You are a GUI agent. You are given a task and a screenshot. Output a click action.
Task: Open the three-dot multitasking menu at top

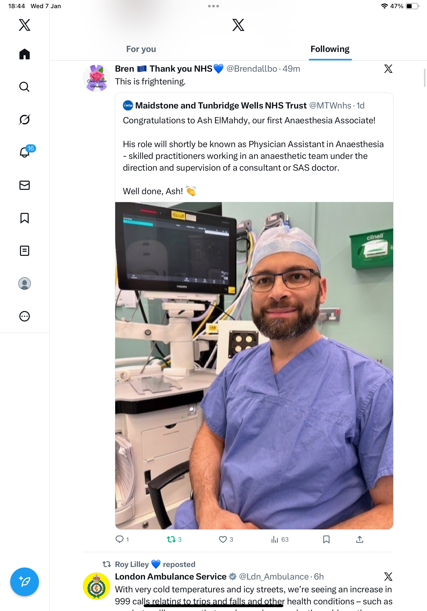coord(214,6)
